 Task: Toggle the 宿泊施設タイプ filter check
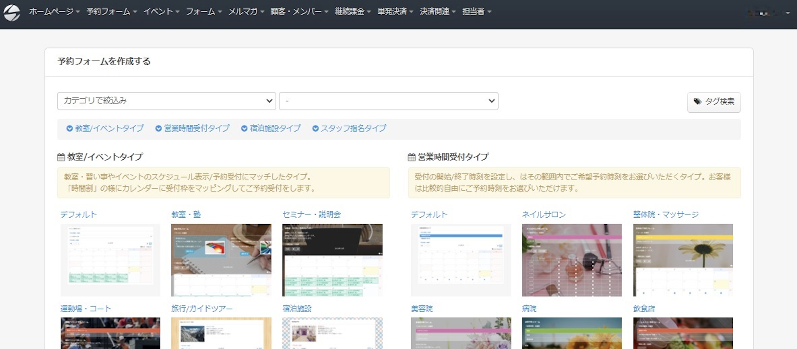point(244,129)
